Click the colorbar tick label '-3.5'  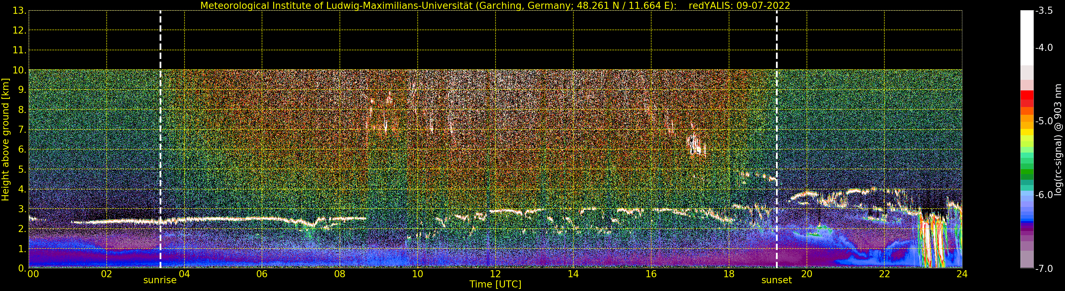pyautogui.click(x=1044, y=11)
